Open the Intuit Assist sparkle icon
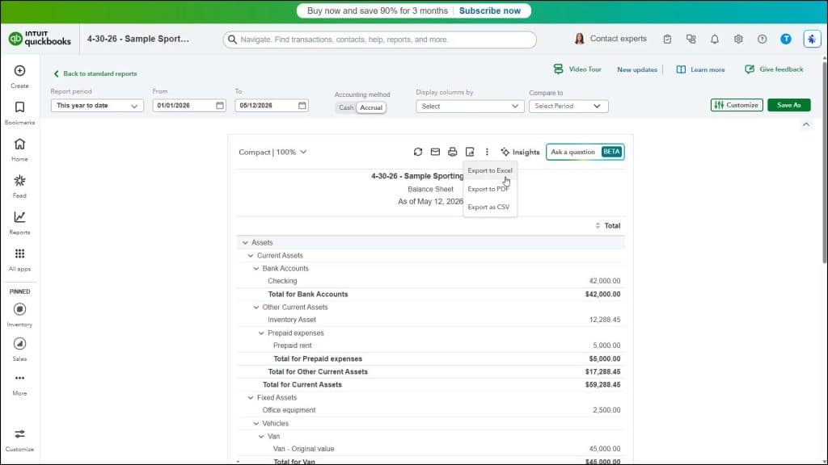 click(x=812, y=39)
